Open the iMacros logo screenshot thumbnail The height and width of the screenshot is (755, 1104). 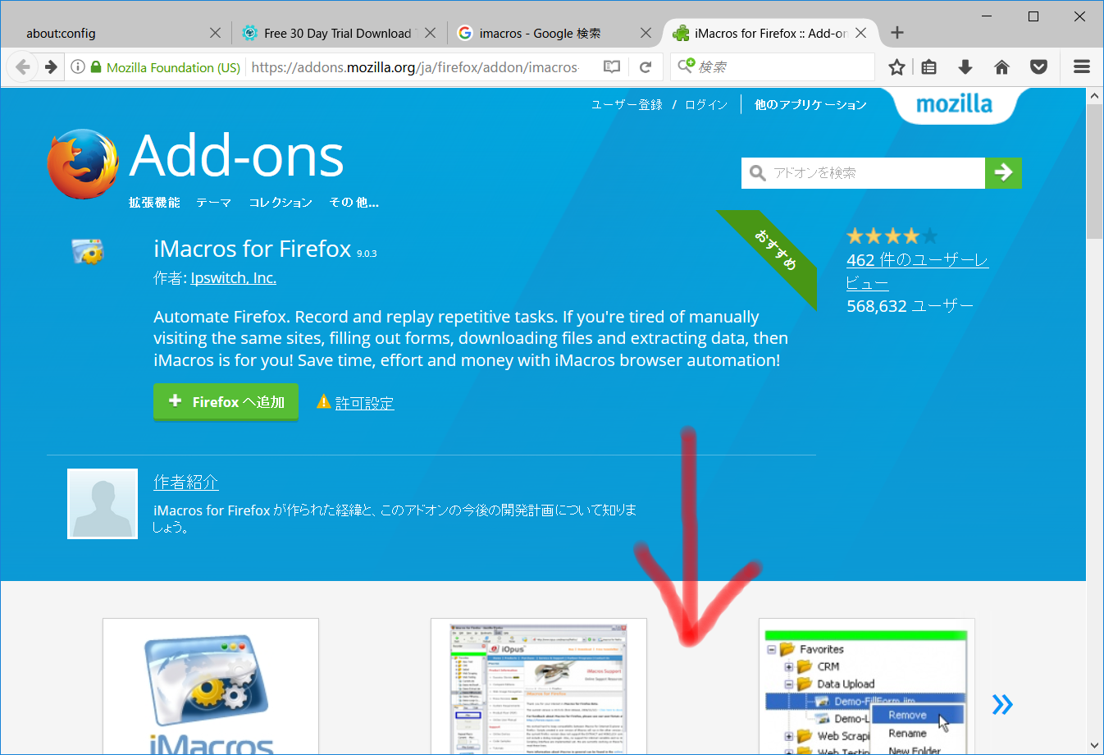211,686
